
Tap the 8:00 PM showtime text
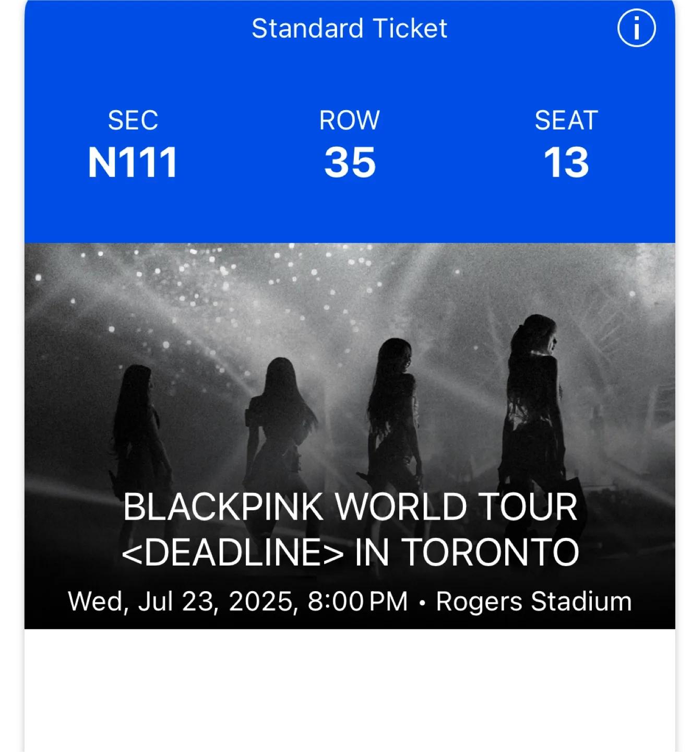[x=357, y=602]
